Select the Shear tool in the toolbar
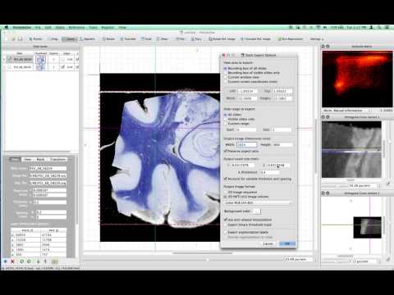The image size is (394, 295). click(163, 39)
